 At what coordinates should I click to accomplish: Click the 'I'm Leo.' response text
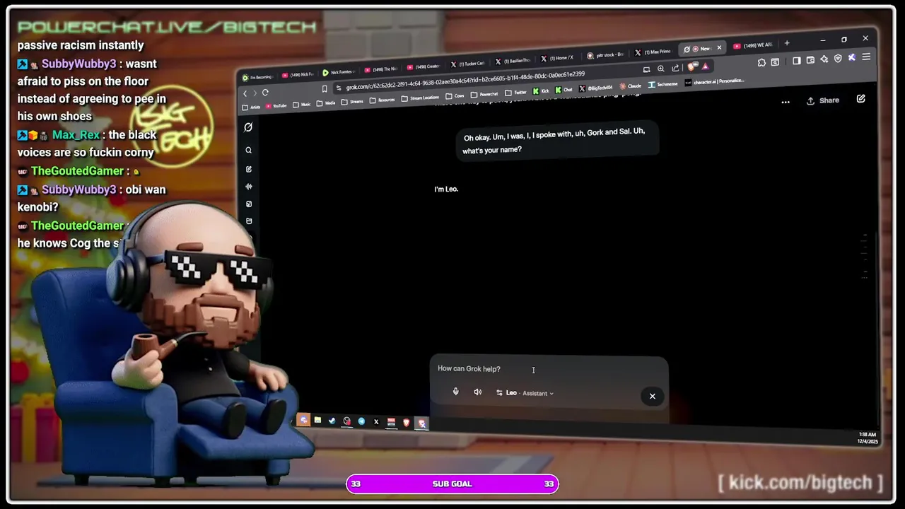446,189
